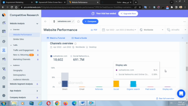The height and width of the screenshot is (106, 188).
Task: Click the See full overview link
Action: 165,98
